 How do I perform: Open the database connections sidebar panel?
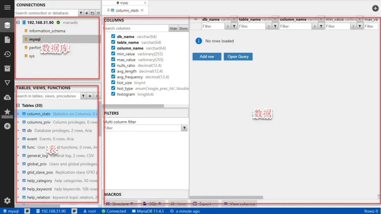pyautogui.click(x=7, y=25)
